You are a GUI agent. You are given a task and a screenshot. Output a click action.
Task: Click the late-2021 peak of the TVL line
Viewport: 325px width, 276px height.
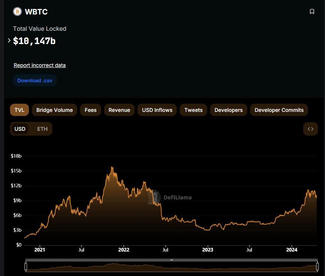[112, 167]
